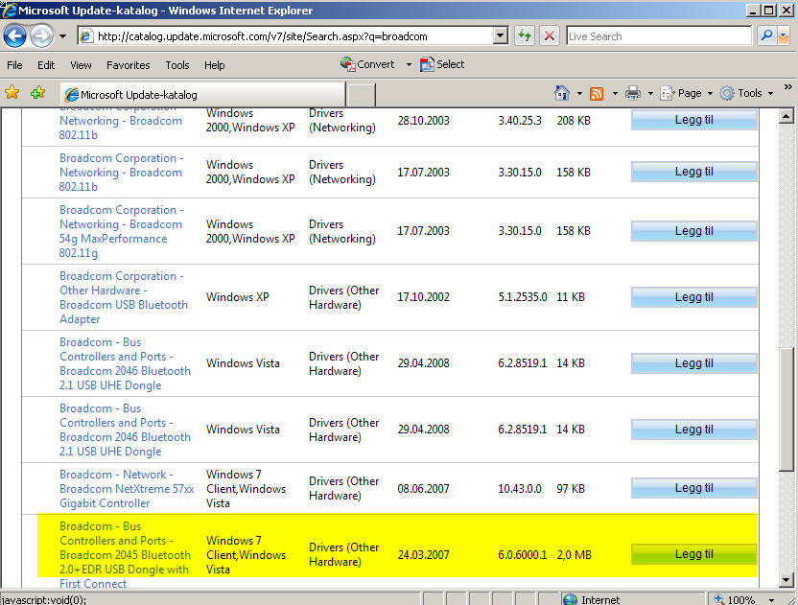This screenshot has height=605, width=798.
Task: Expand the Home button dropdown arrow
Action: (579, 94)
